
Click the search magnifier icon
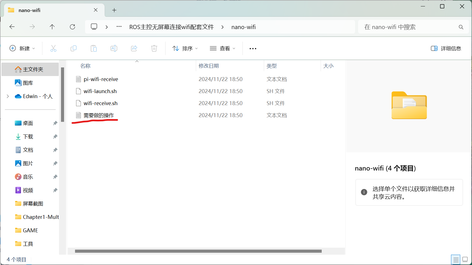tap(461, 27)
